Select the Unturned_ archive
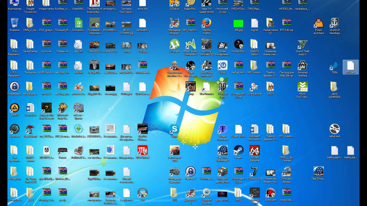 (206, 173)
